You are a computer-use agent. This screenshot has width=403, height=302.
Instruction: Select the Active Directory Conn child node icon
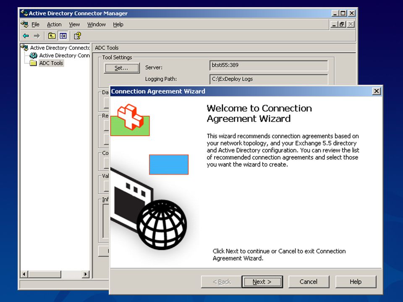pos(34,55)
